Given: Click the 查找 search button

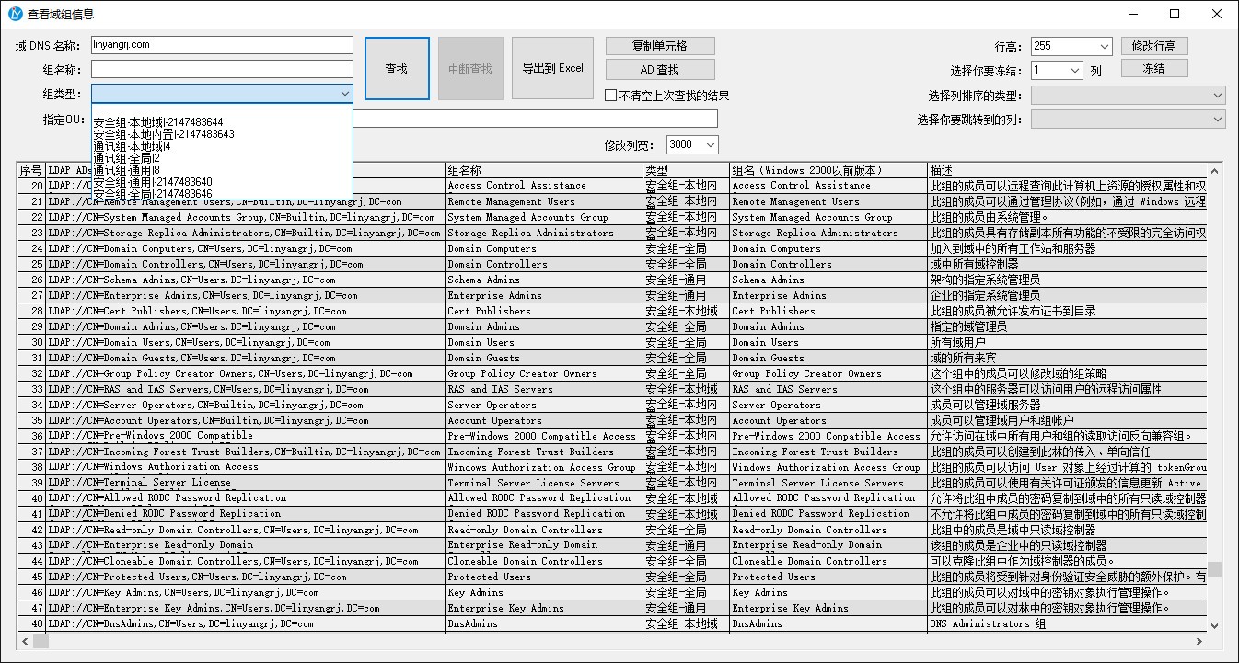Looking at the screenshot, I should point(397,68).
